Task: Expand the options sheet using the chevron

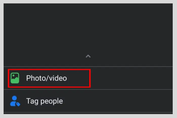Action: [x=88, y=56]
